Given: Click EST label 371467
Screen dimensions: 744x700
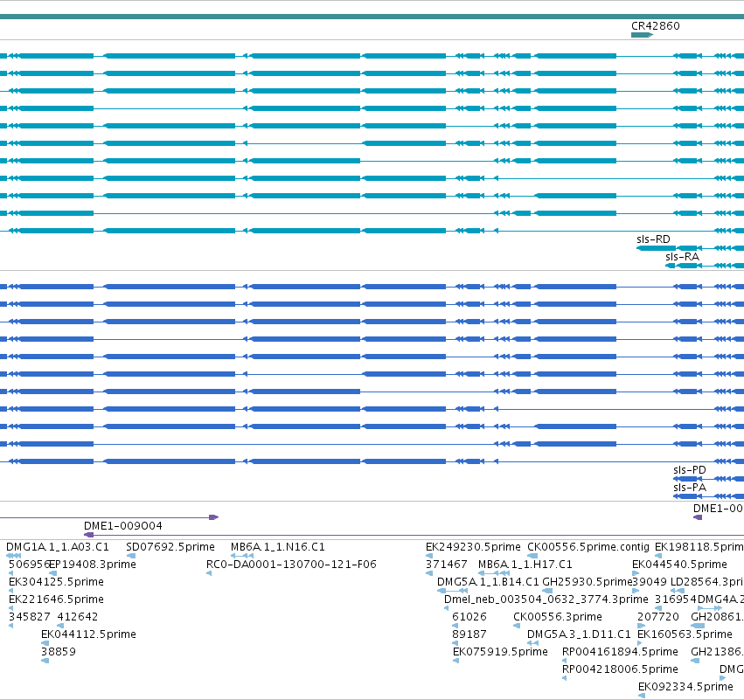Looking at the screenshot, I should pos(447,565).
